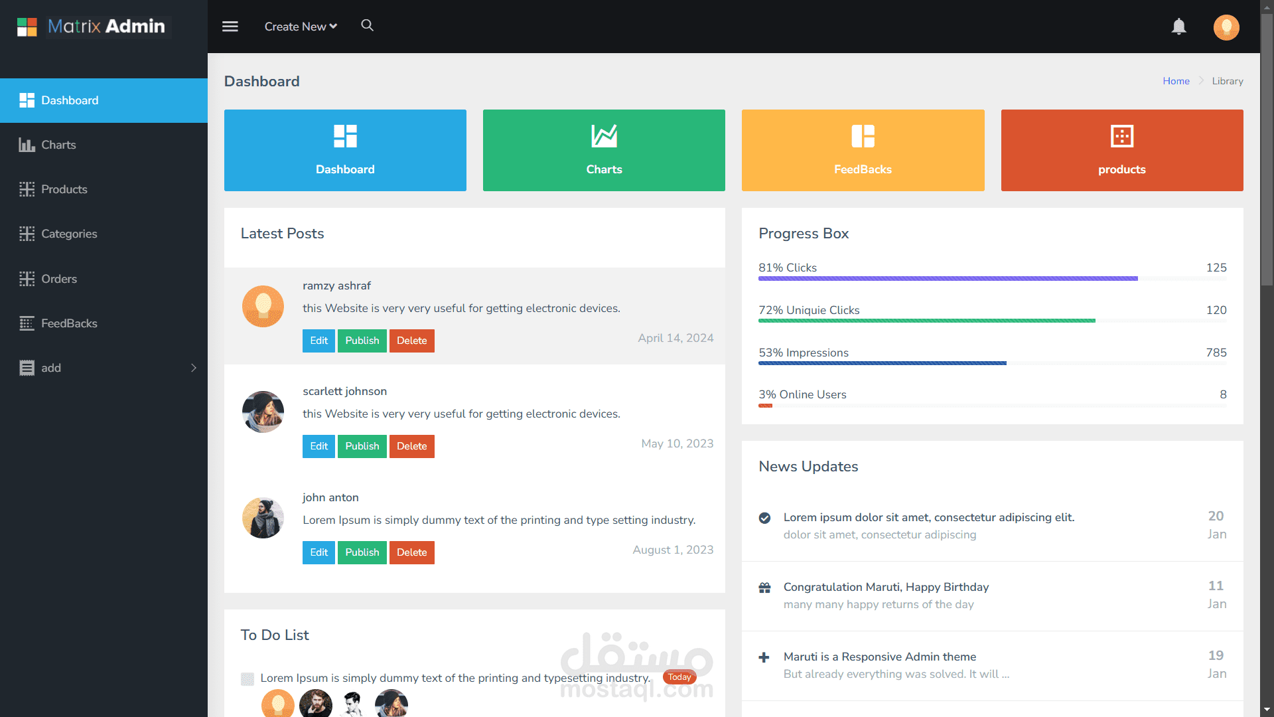Click the gift icon beside Congratulation Maruti
The width and height of the screenshot is (1274, 717).
(764, 588)
